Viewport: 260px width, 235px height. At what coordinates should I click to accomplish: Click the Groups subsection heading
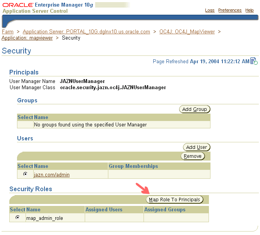tap(27, 100)
